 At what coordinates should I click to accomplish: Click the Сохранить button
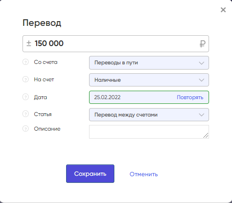90,173
